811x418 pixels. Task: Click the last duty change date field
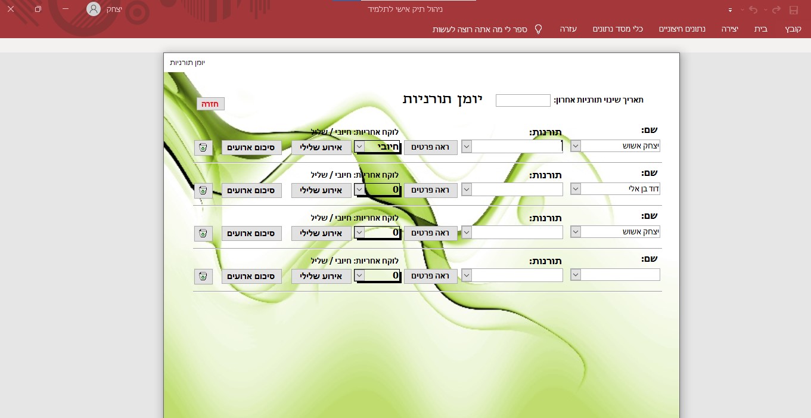coord(523,100)
